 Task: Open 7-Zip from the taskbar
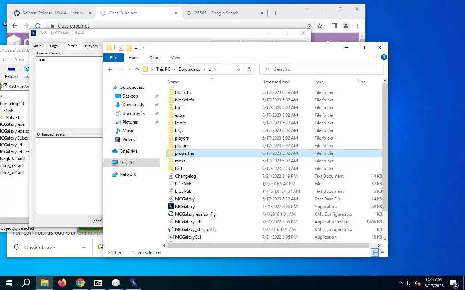(x=98, y=283)
